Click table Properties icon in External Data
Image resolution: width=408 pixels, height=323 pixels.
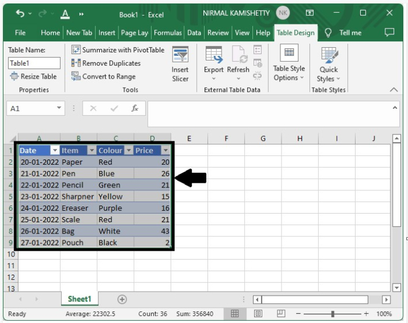click(258, 49)
